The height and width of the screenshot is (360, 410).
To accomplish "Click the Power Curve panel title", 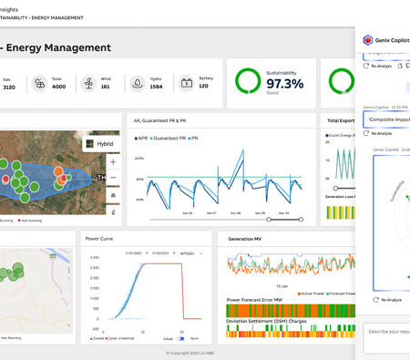I will (x=99, y=239).
